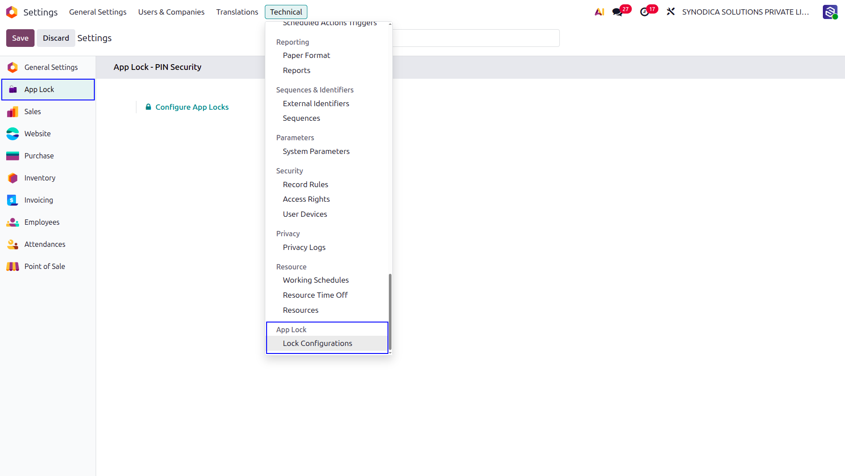The height and width of the screenshot is (476, 845).
Task: Select Attendances settings in sidebar
Action: 48,244
